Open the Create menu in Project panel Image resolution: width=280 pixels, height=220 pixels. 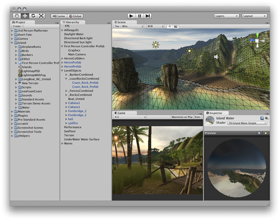[x=18, y=26]
